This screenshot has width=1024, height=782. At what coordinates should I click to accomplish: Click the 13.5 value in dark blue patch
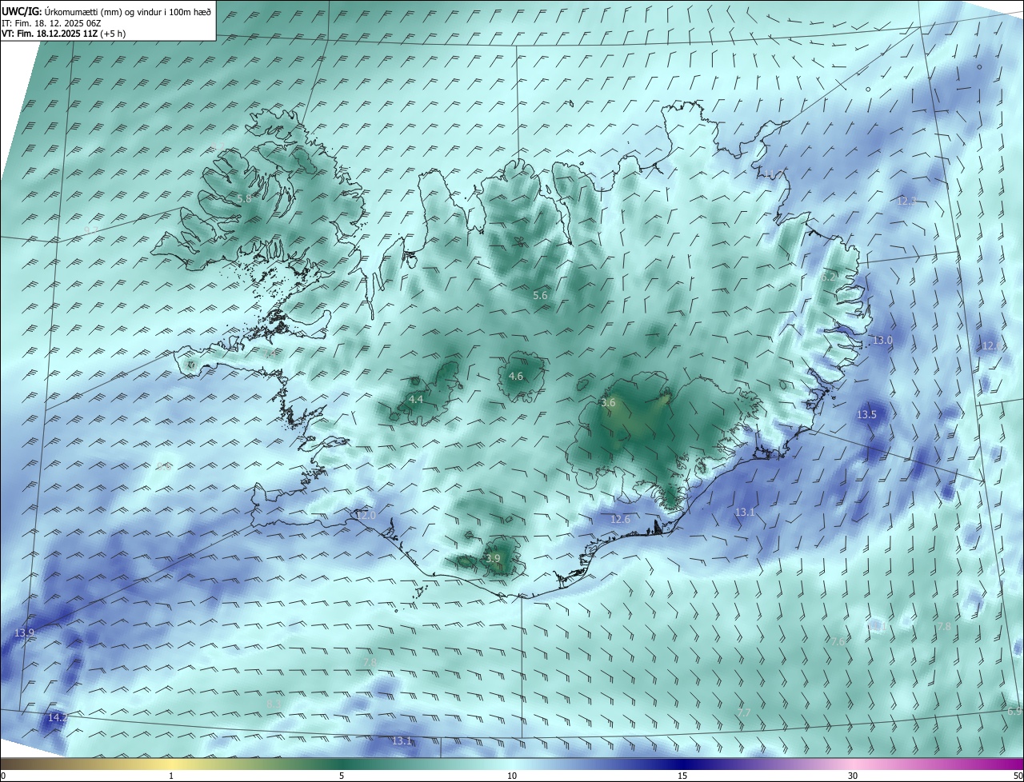click(866, 414)
